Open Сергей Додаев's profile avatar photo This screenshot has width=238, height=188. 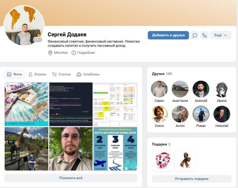tap(24, 26)
